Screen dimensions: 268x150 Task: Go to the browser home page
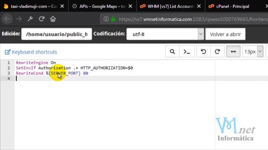[53, 19]
